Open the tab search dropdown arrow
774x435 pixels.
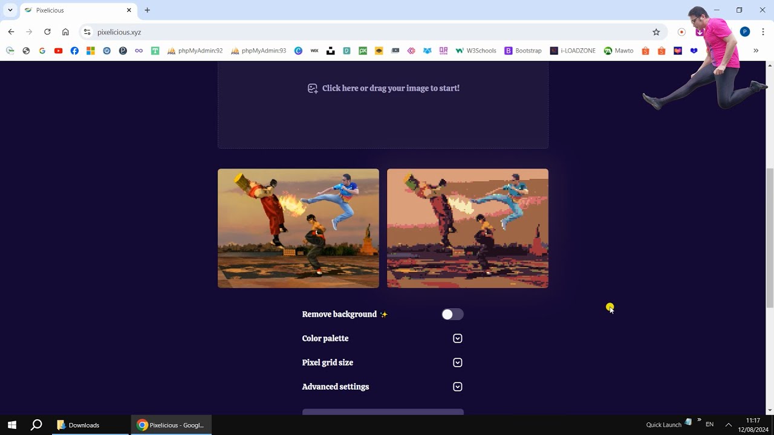[x=10, y=10]
